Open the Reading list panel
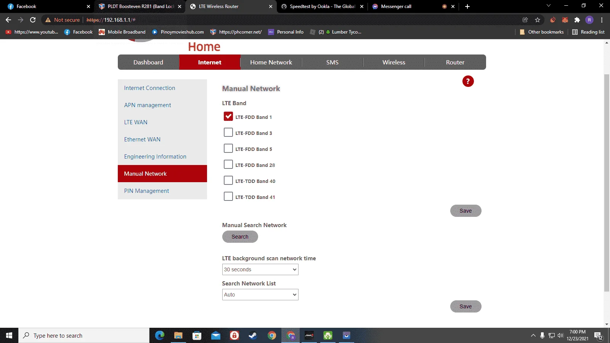This screenshot has width=610, height=343. (x=589, y=32)
